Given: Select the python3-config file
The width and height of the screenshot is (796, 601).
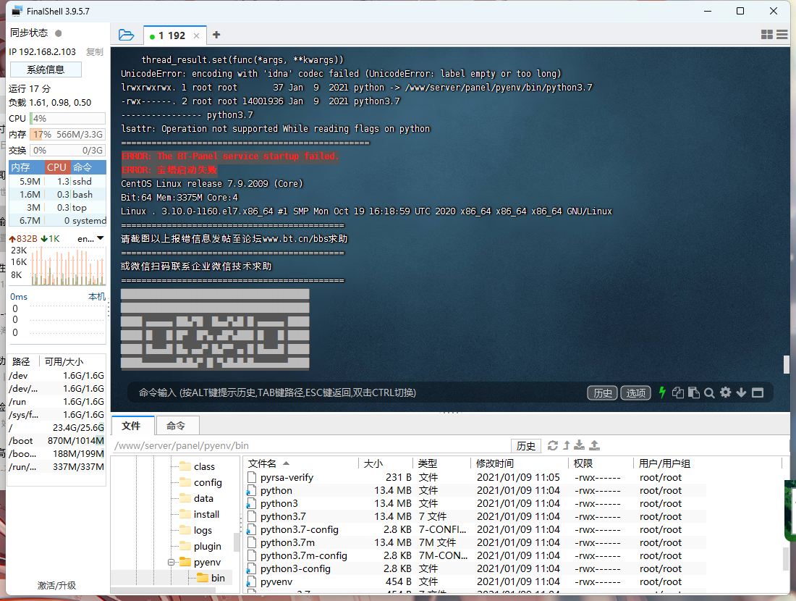Looking at the screenshot, I should pos(474,569).
